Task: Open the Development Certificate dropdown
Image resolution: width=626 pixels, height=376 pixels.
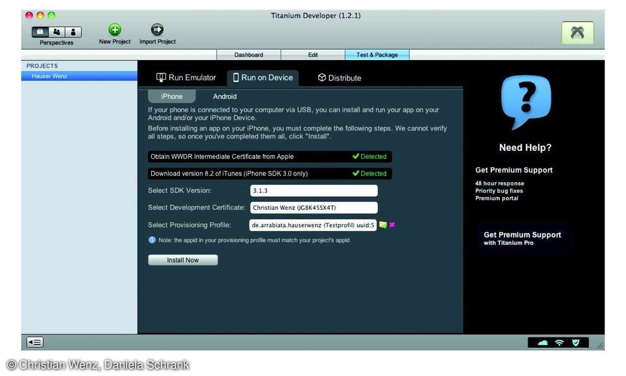Action: tap(314, 208)
